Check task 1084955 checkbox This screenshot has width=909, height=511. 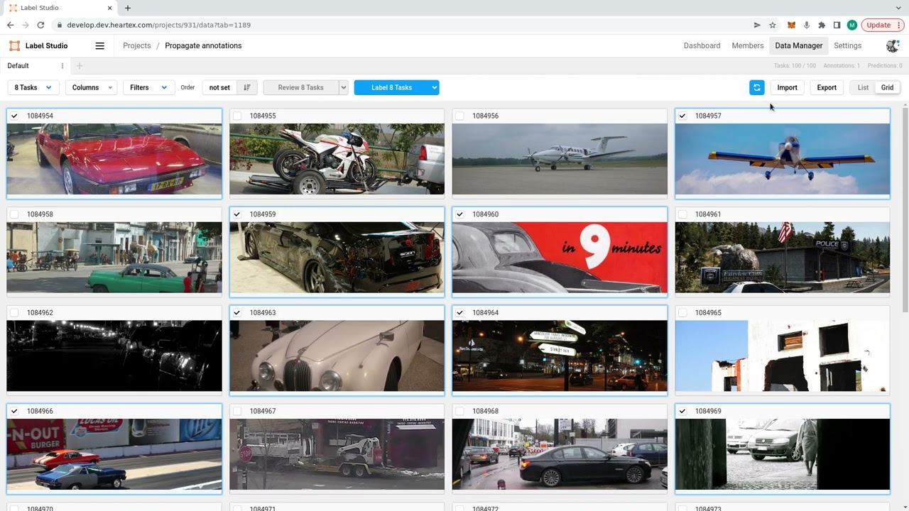click(x=237, y=116)
